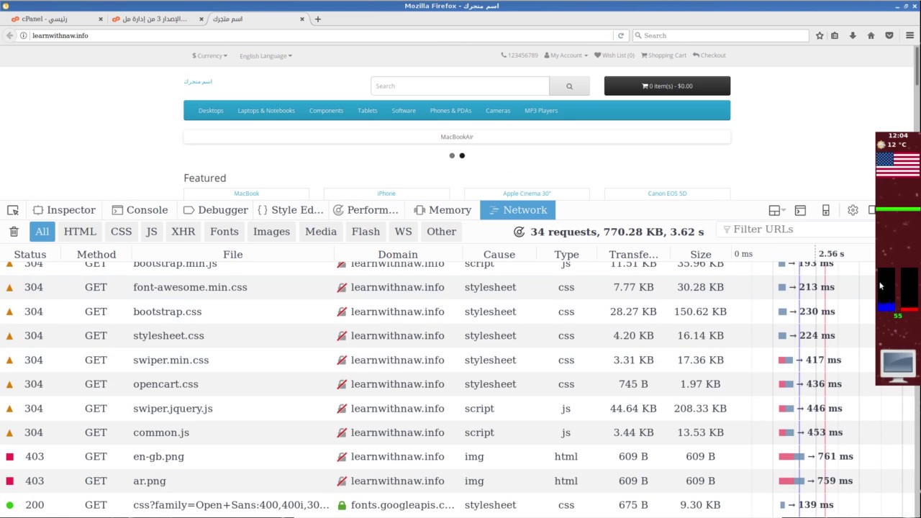Clear network log with trash icon
Image resolution: width=921 pixels, height=518 pixels.
[14, 232]
